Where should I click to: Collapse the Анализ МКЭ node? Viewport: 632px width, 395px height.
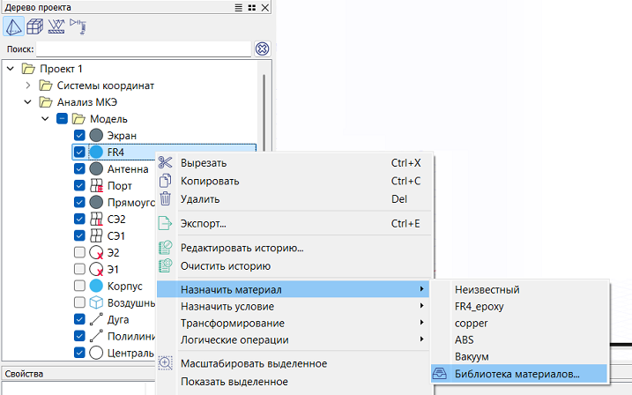pos(27,102)
